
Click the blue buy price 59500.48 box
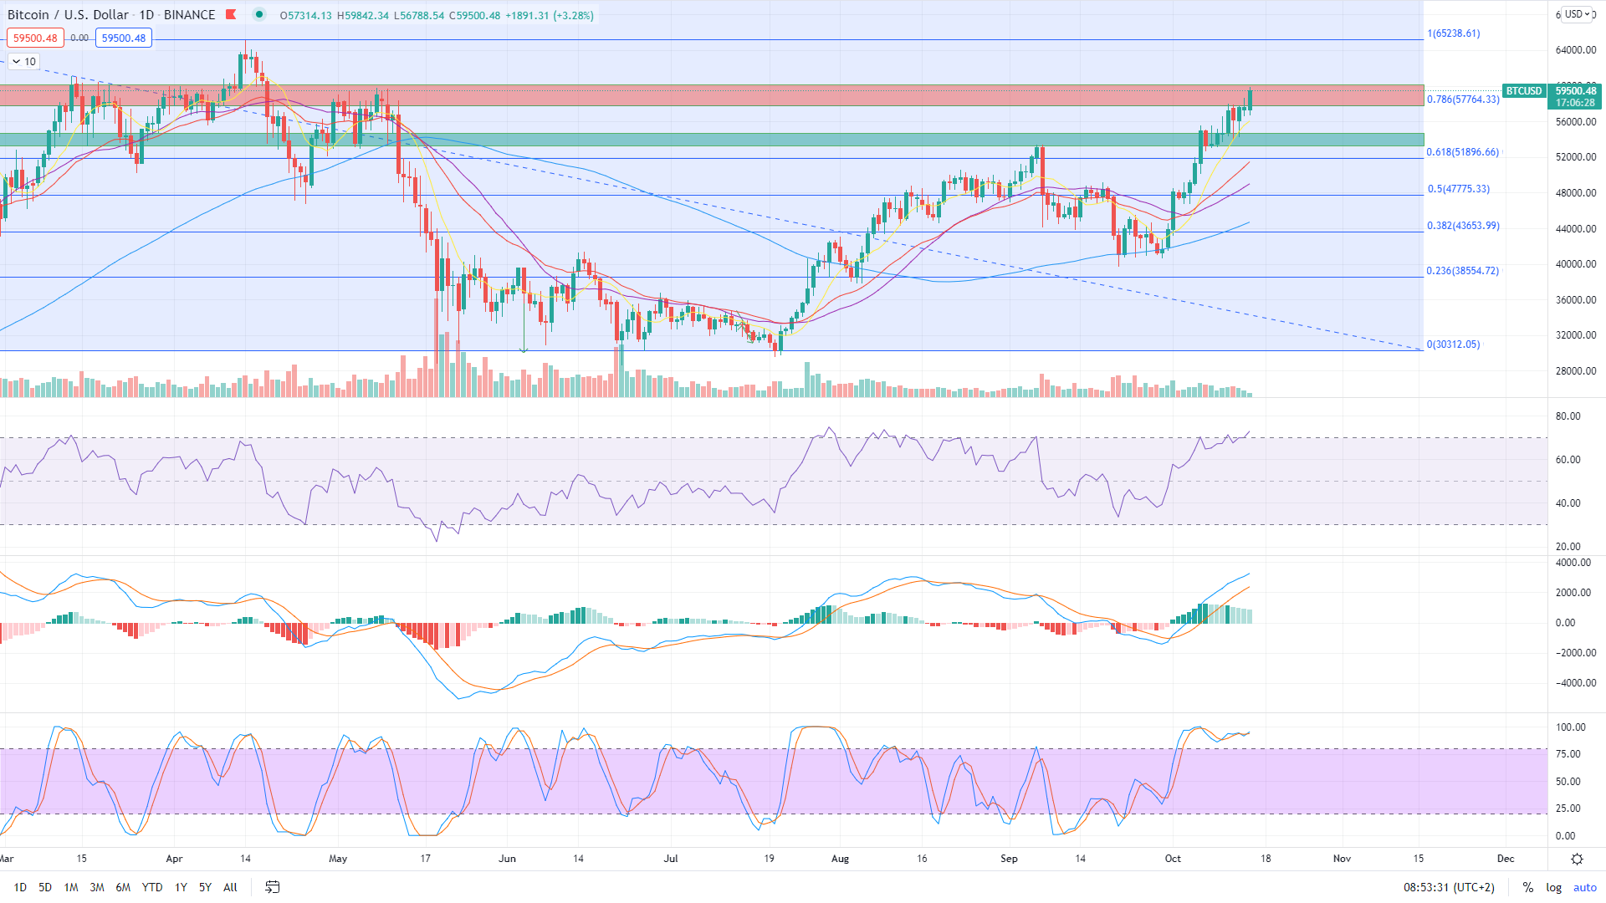click(123, 38)
